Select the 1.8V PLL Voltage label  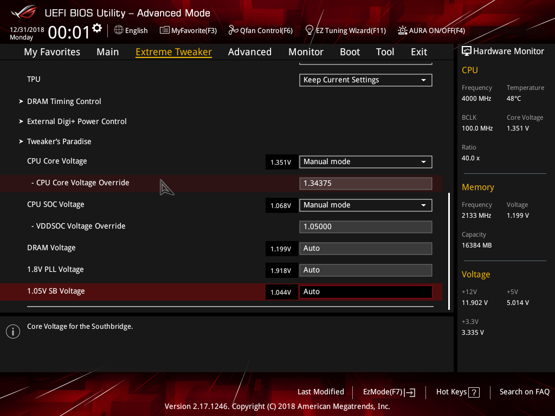tap(55, 269)
